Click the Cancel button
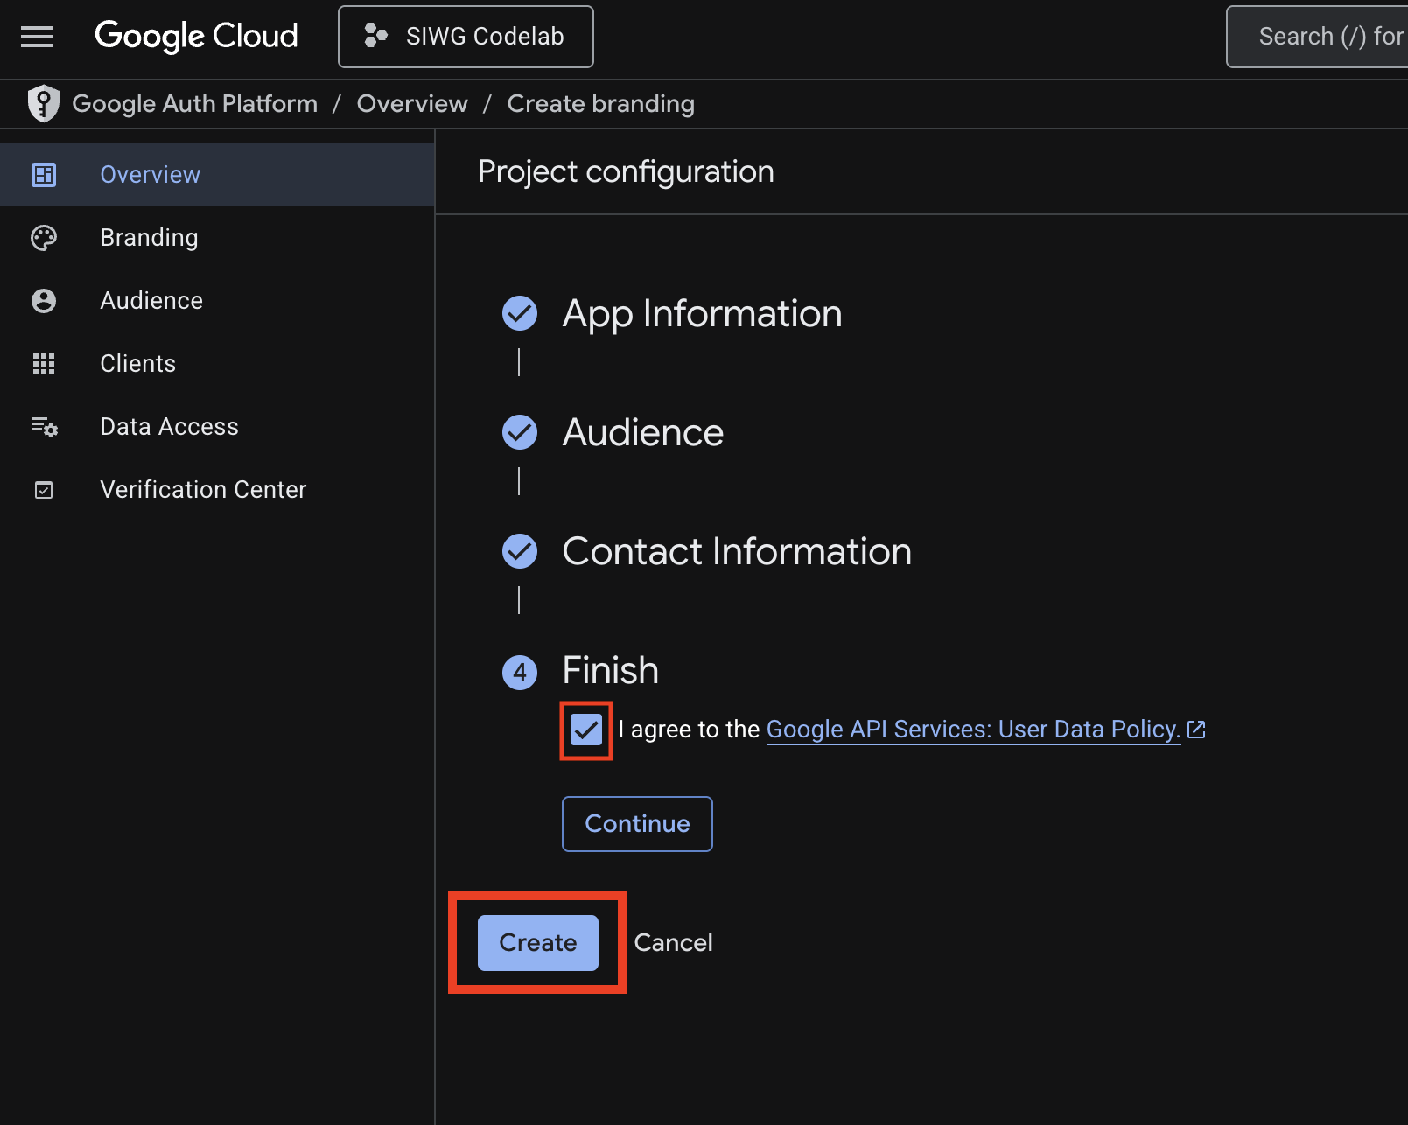The height and width of the screenshot is (1125, 1408). click(x=673, y=943)
